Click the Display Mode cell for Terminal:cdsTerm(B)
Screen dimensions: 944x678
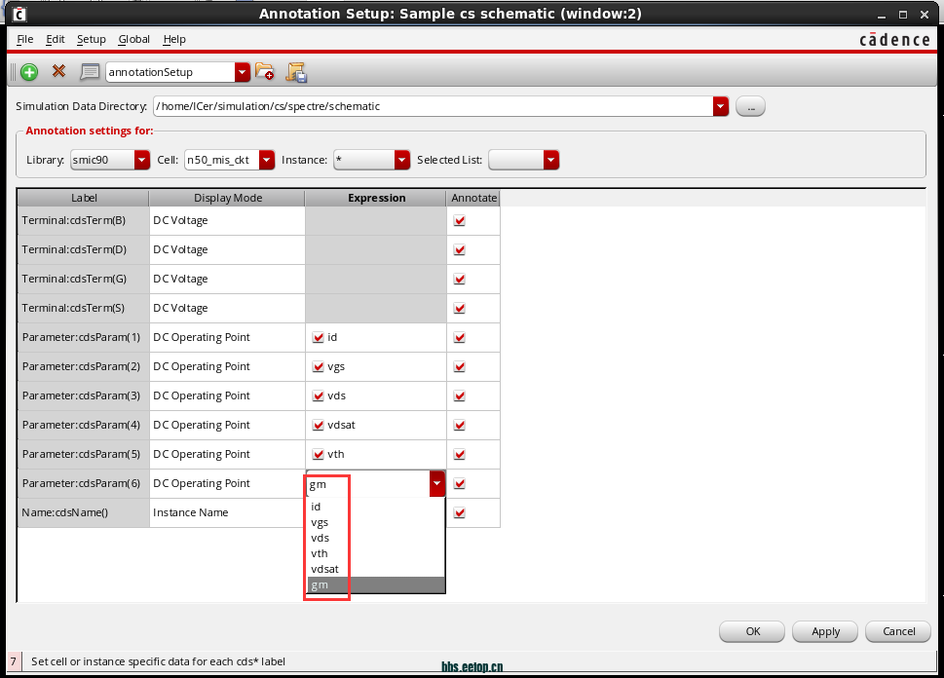[x=228, y=220]
